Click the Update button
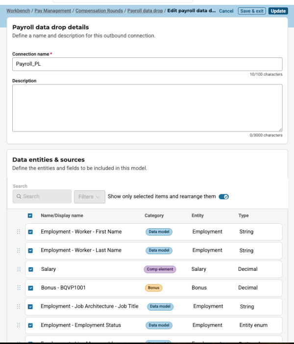This screenshot has height=344, width=294. 278,11
